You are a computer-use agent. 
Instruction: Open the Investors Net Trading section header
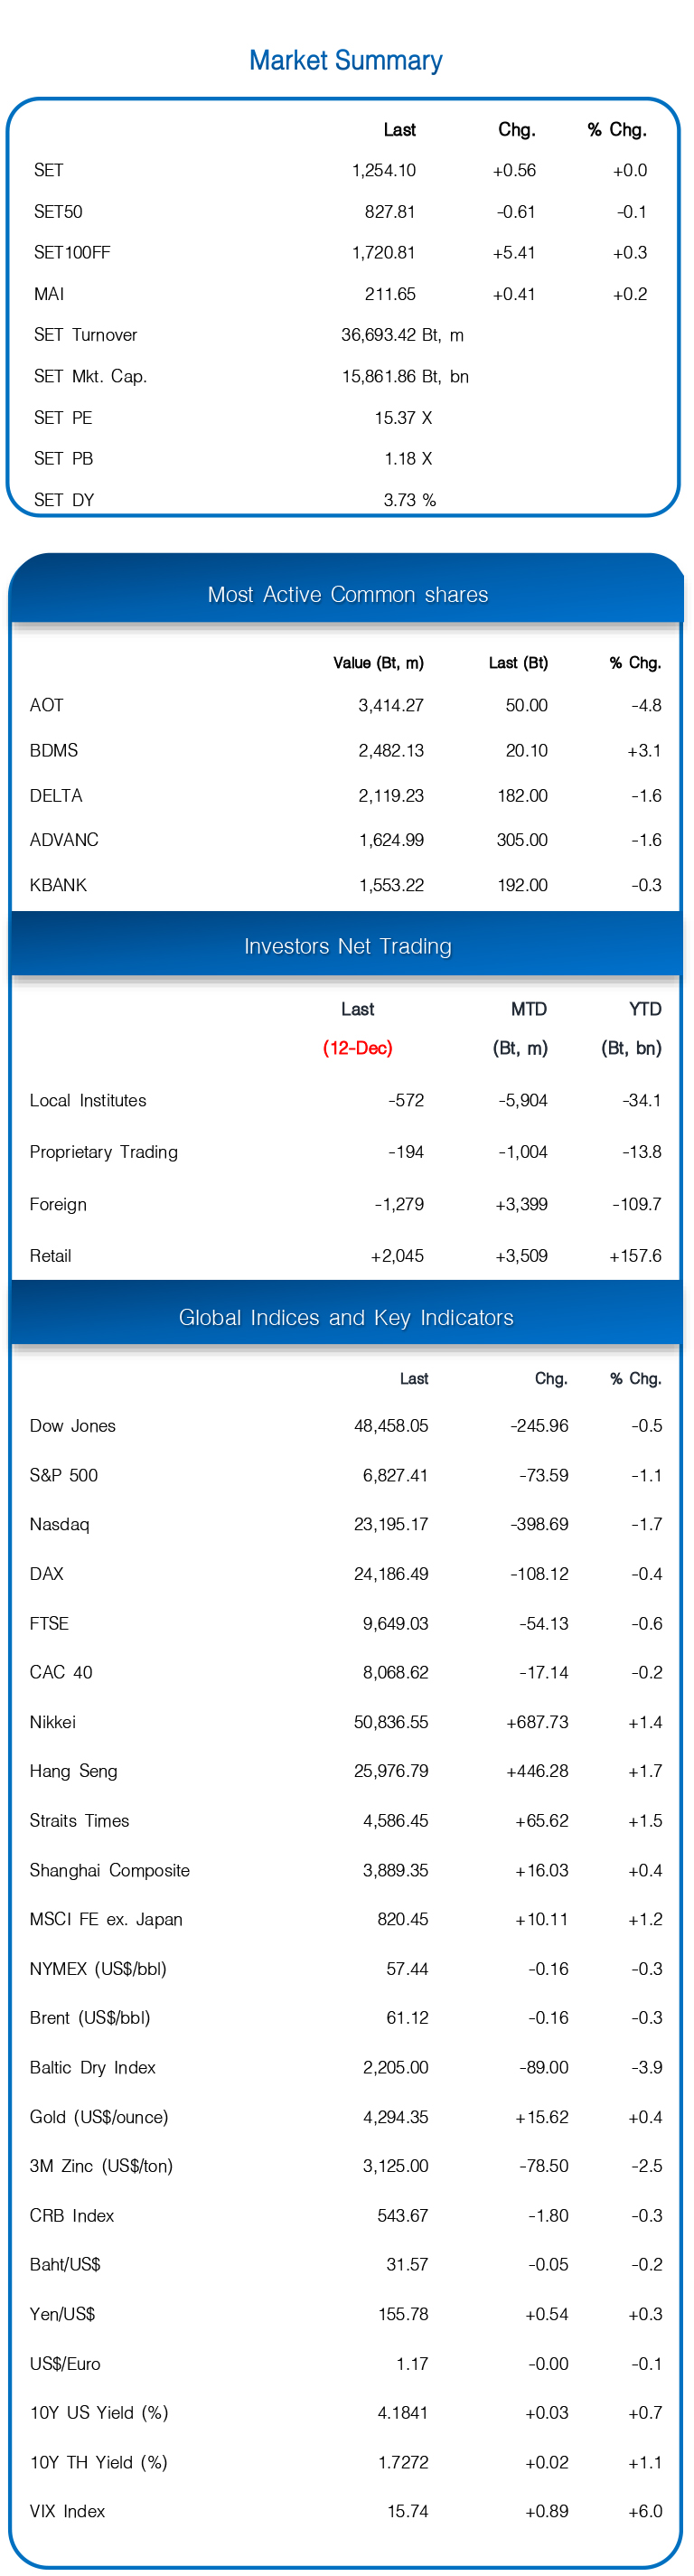[347, 946]
